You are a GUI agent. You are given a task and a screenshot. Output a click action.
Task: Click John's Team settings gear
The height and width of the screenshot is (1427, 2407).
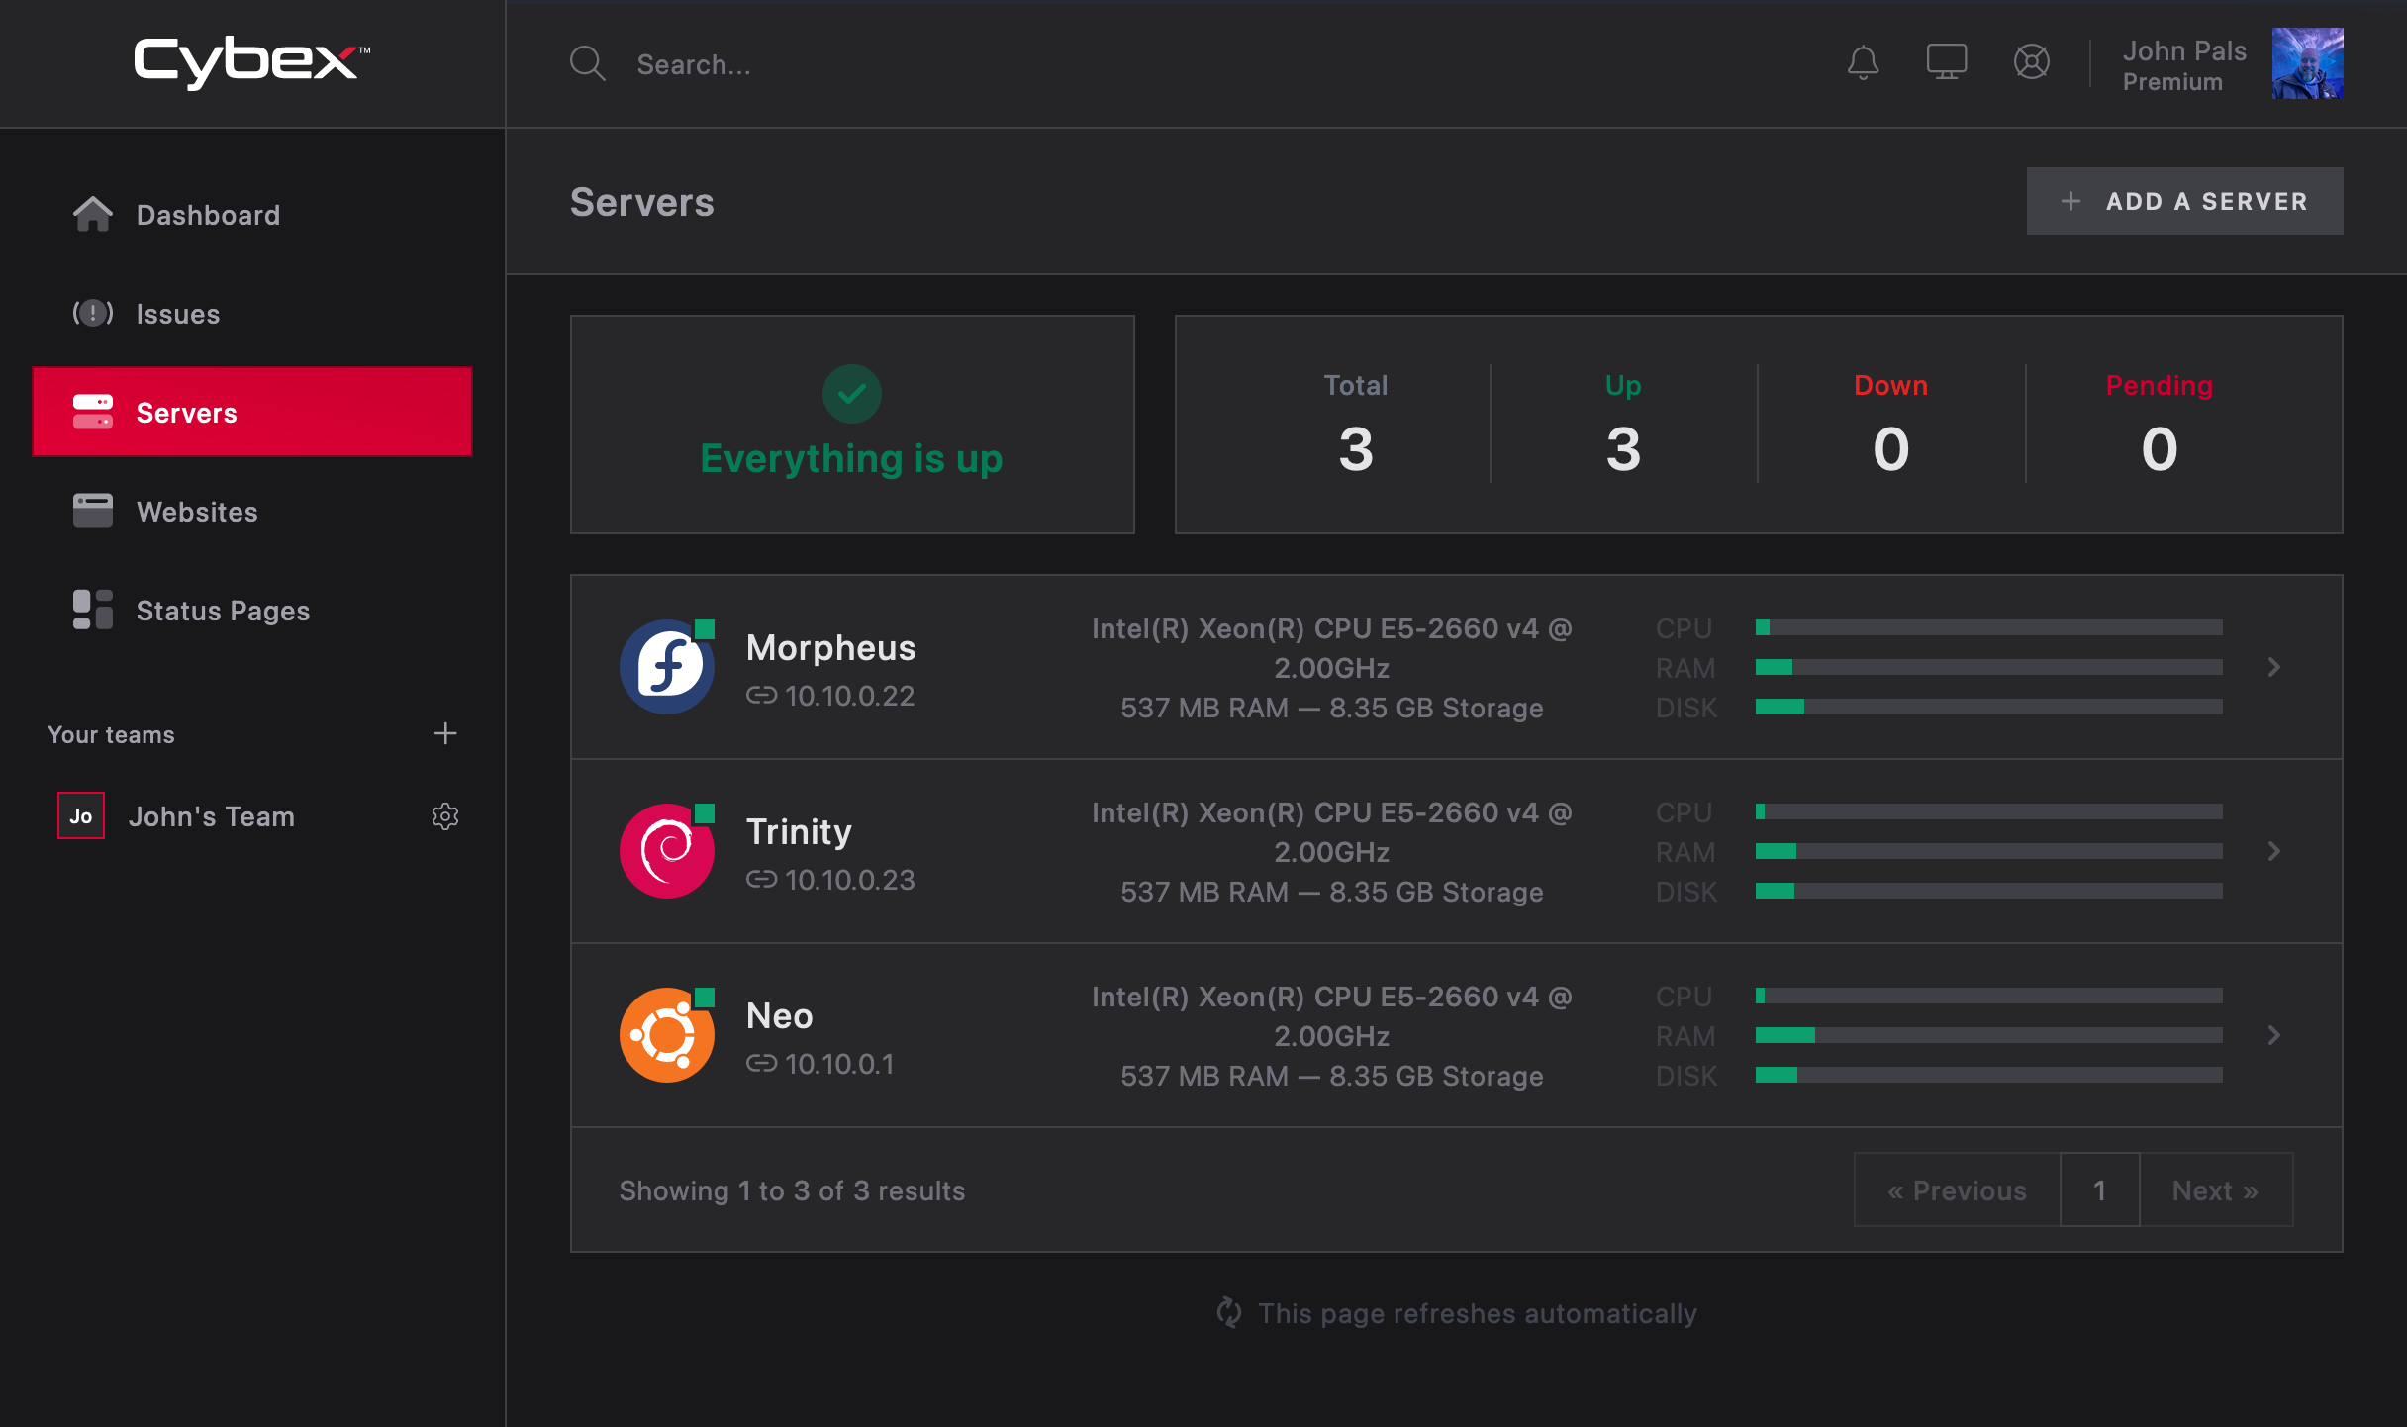445,816
